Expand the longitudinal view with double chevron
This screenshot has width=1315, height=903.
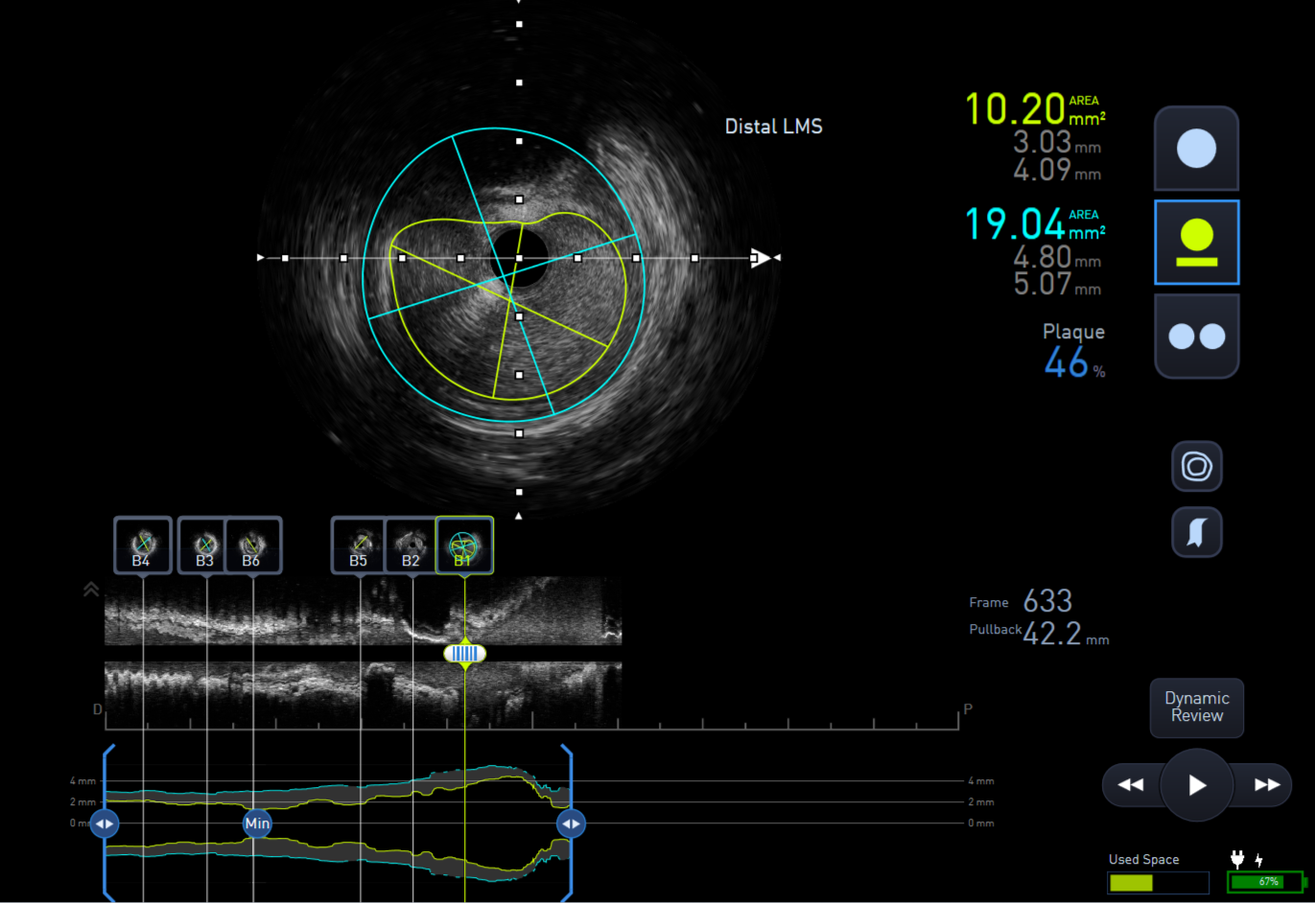click(x=91, y=590)
